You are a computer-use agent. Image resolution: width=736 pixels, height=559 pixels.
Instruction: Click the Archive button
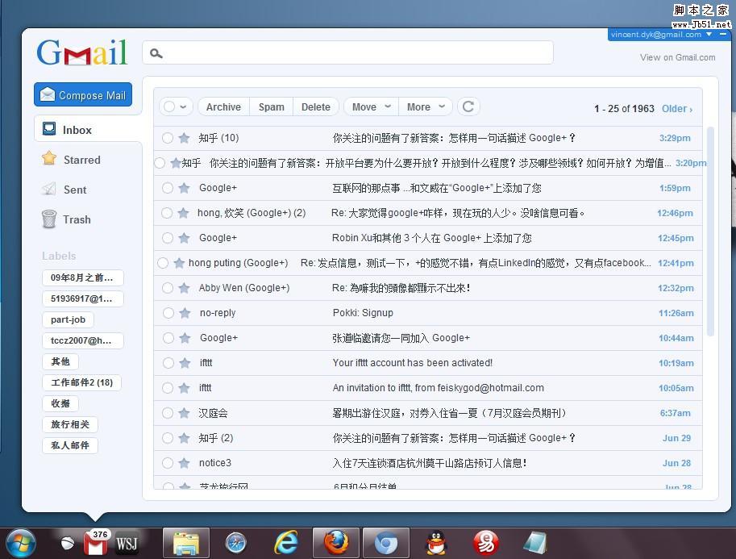[x=223, y=106]
